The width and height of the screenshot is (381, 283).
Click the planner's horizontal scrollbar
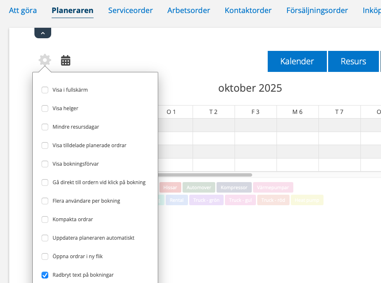pos(205,175)
